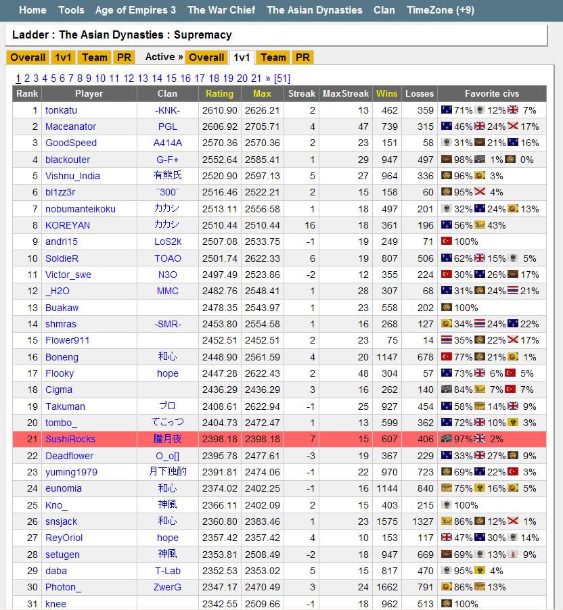The height and width of the screenshot is (610, 563).
Task: Click first civ icon in bl1zz3r row
Action: (x=446, y=192)
